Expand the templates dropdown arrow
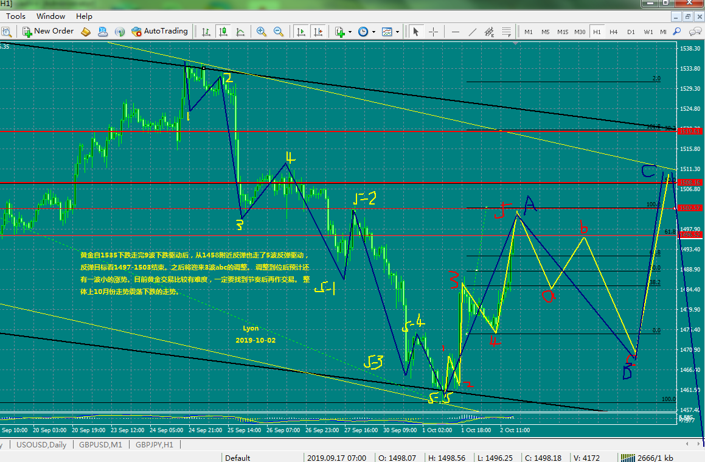 (397, 32)
